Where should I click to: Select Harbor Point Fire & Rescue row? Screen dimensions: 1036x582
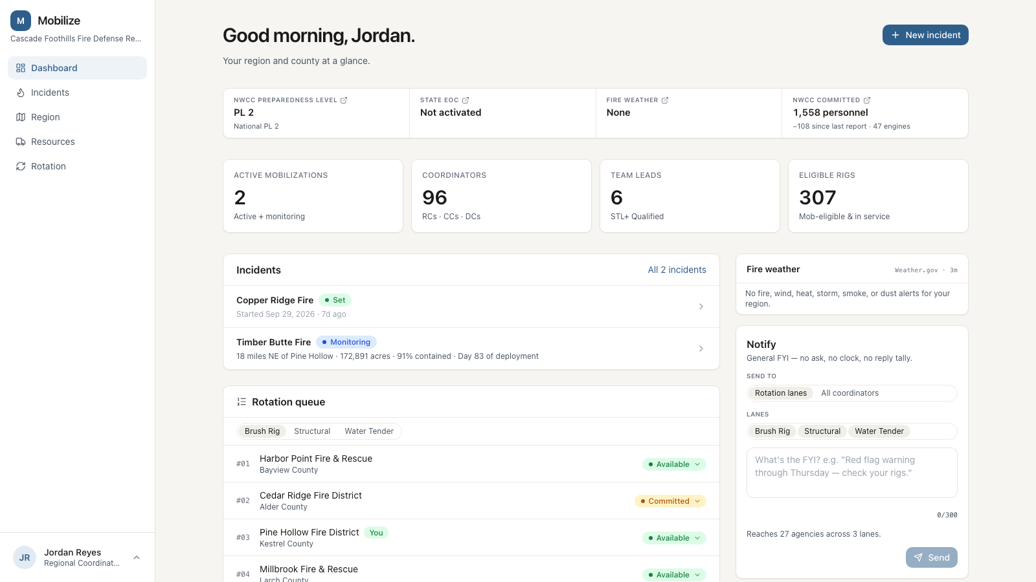[471, 464]
